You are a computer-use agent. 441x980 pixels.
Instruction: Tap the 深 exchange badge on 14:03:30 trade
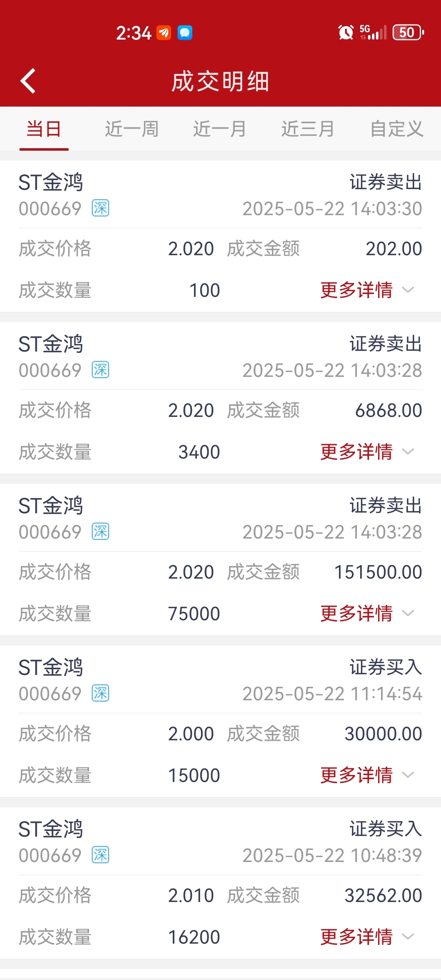pos(100,208)
